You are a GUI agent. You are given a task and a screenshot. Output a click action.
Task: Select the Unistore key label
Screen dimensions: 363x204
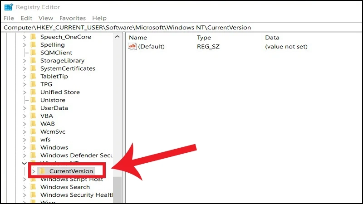53,100
